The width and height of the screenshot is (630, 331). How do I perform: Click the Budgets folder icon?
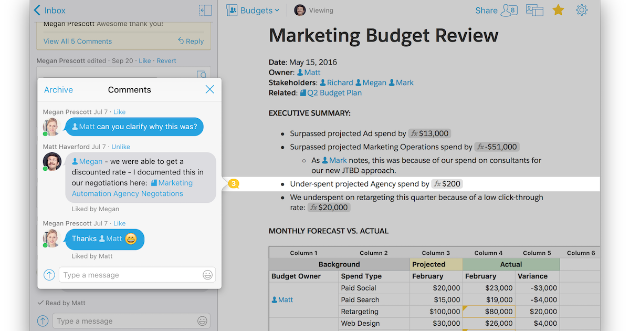[231, 9]
